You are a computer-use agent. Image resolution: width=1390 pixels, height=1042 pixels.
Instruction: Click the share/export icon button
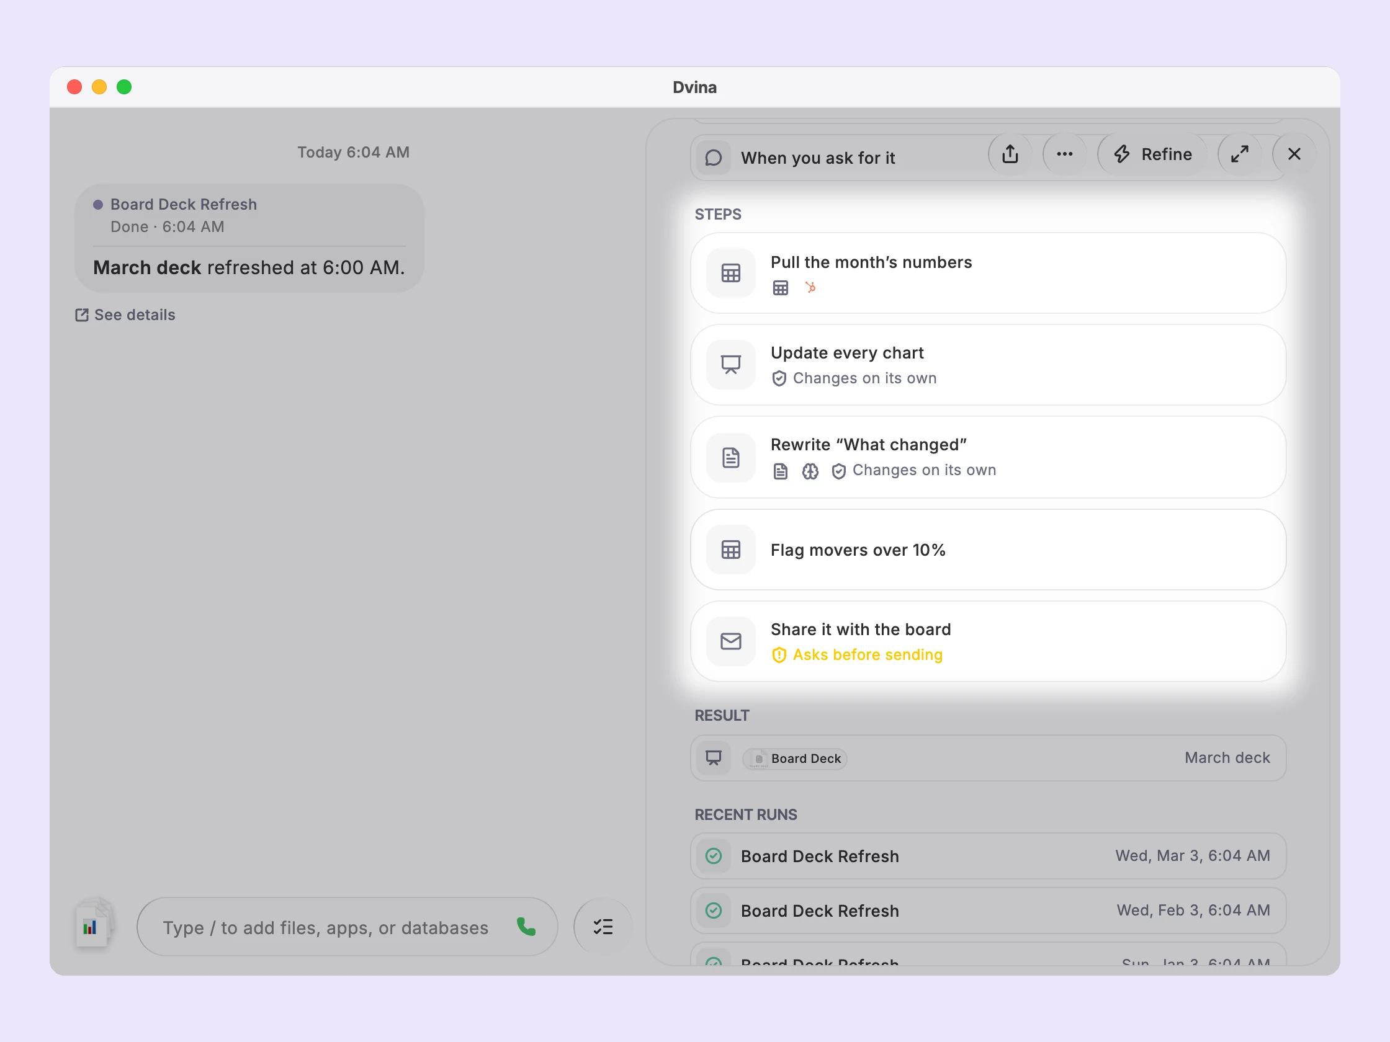click(1010, 154)
